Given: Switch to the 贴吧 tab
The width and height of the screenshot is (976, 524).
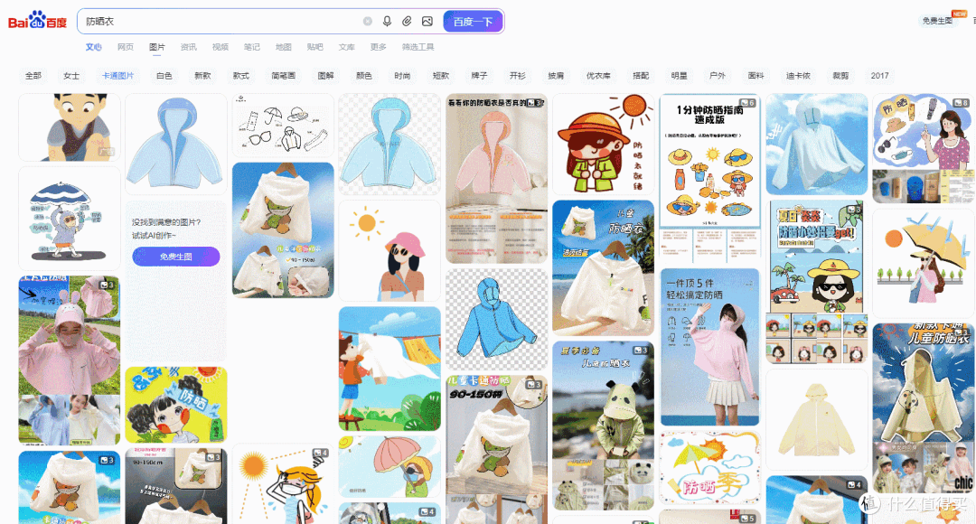Looking at the screenshot, I should click(x=315, y=47).
